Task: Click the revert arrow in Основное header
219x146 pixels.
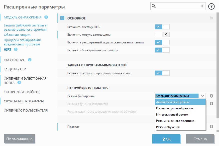Action: coord(212,18)
